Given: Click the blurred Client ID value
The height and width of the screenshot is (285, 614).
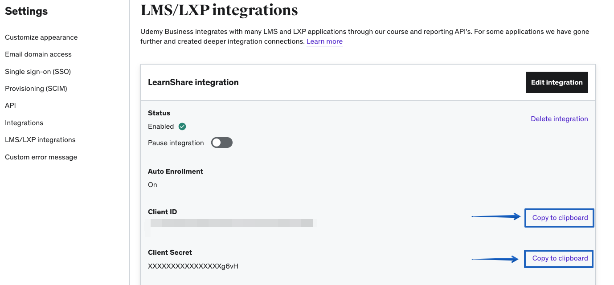Looking at the screenshot, I should point(232,223).
